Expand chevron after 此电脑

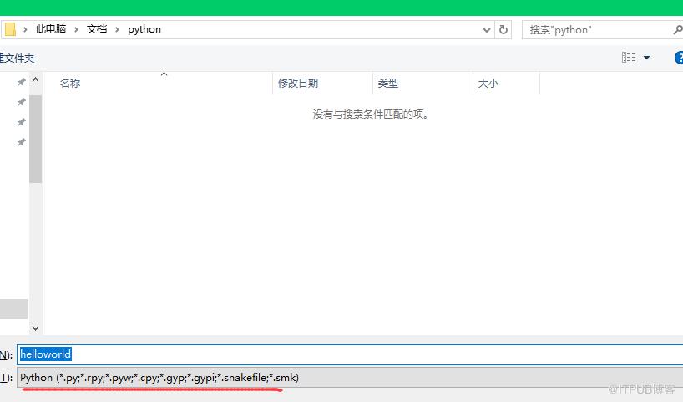tap(76, 29)
